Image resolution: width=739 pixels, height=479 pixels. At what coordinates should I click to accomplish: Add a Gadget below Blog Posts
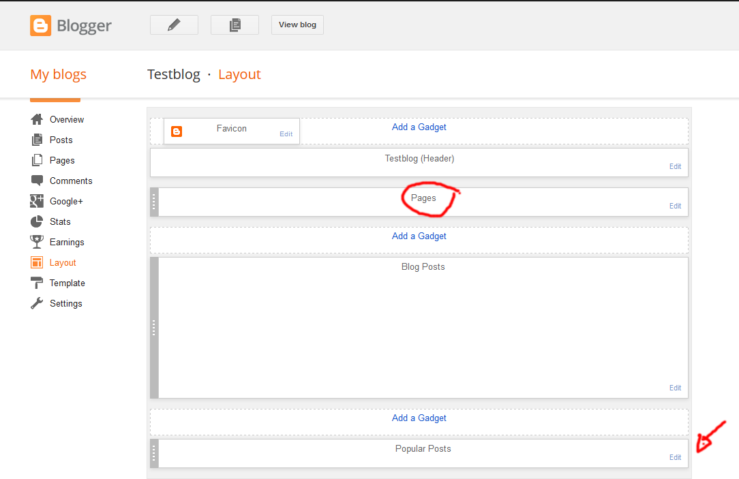419,418
